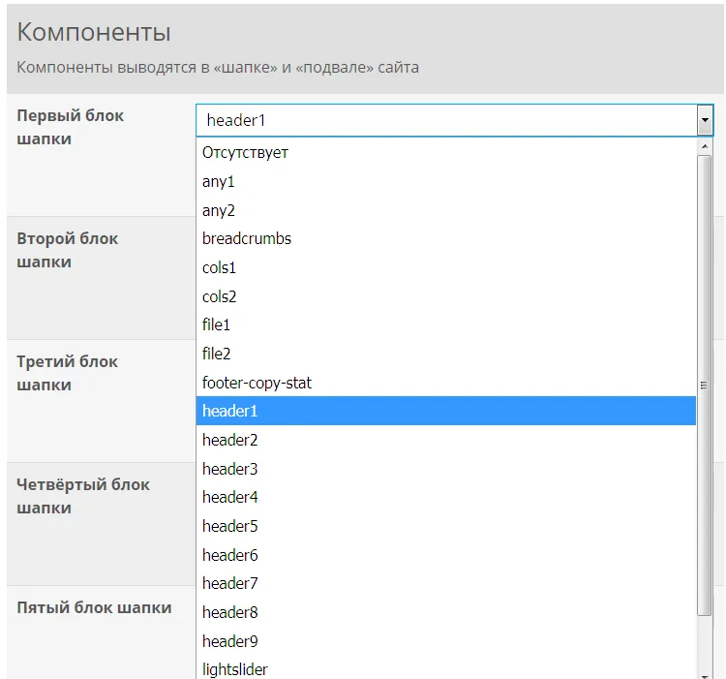Screen dimensions: 726x679
Task: Choose the any1 option
Action: [x=219, y=181]
